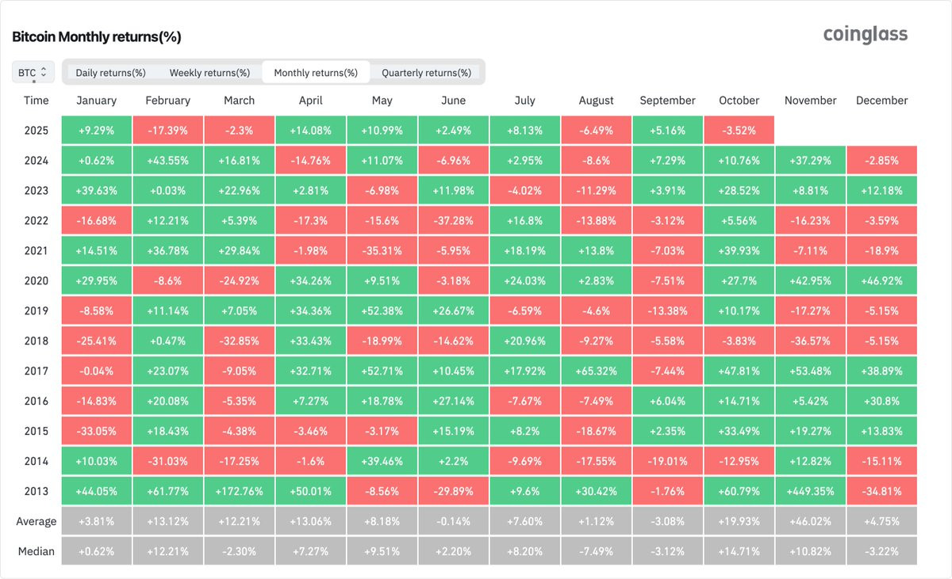Select the 2025 row label
Screen dimensions: 952x579
[x=36, y=131]
